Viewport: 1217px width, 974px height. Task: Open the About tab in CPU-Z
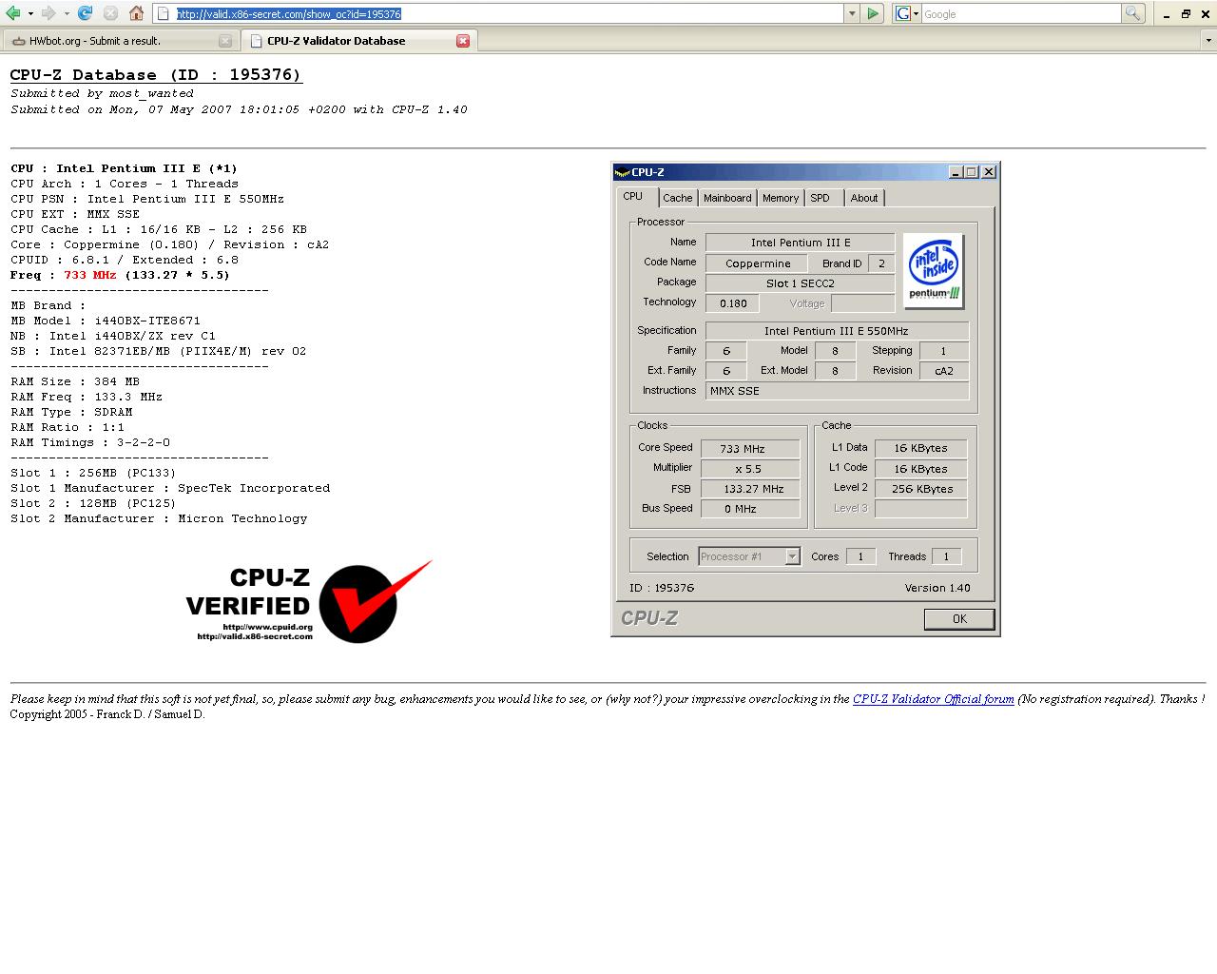tap(864, 198)
